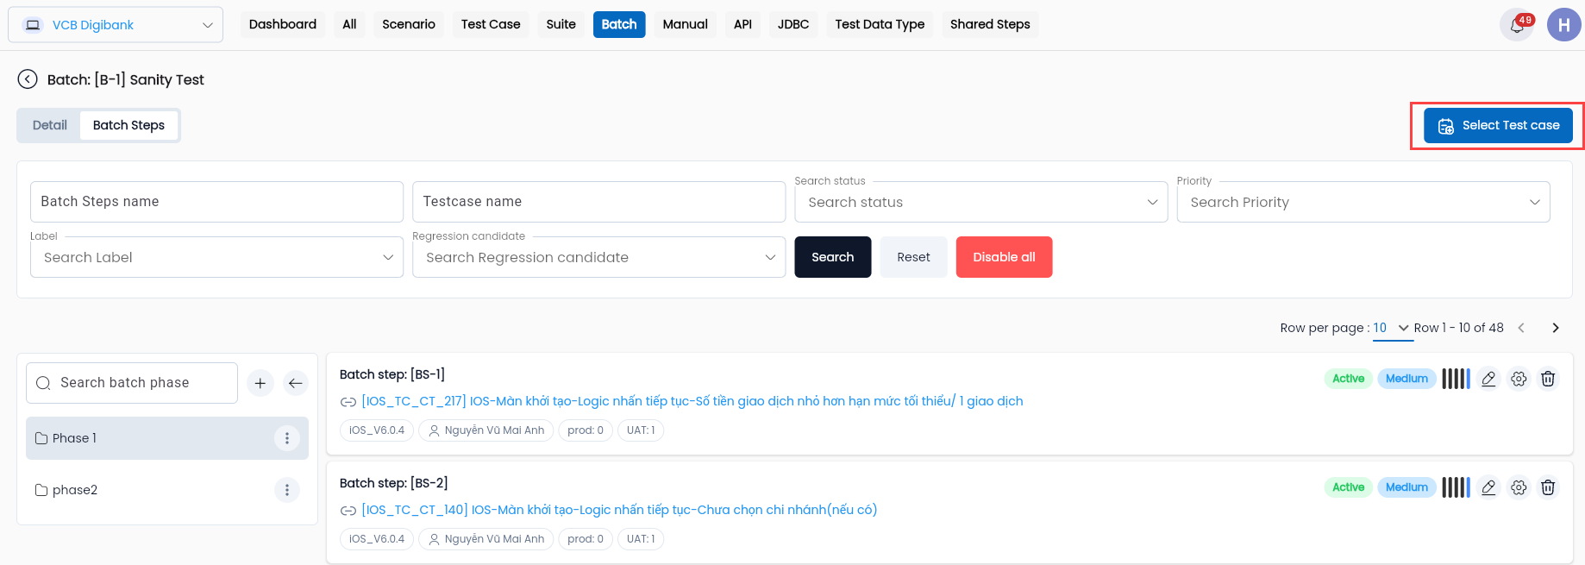Open the Dashboard menu
This screenshot has height=565, width=1585.
(283, 24)
